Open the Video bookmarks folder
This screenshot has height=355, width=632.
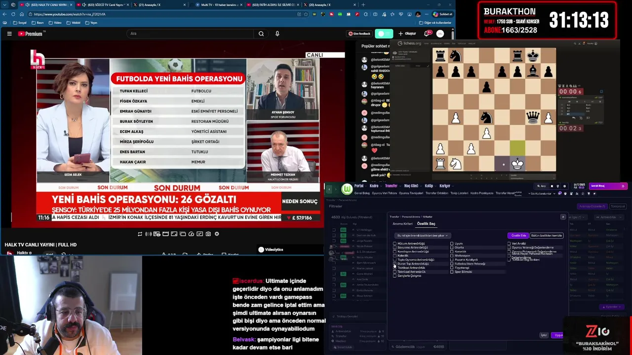(56, 23)
